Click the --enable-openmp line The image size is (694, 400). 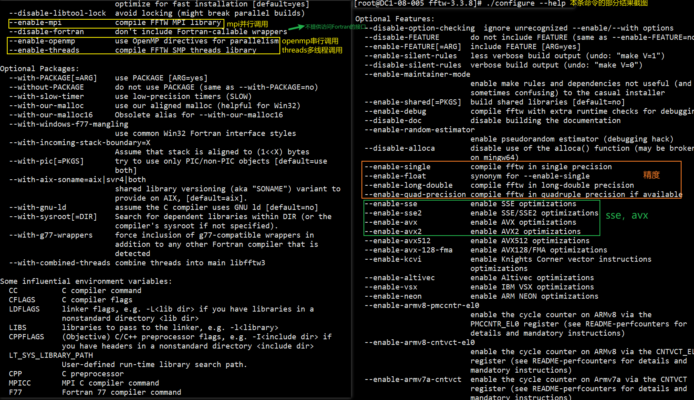click(42, 41)
